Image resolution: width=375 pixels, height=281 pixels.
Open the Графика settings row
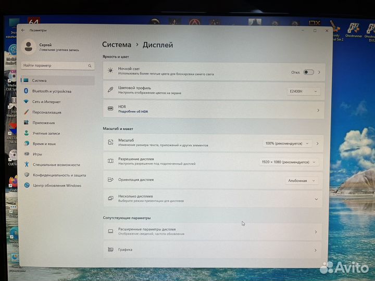(213, 250)
